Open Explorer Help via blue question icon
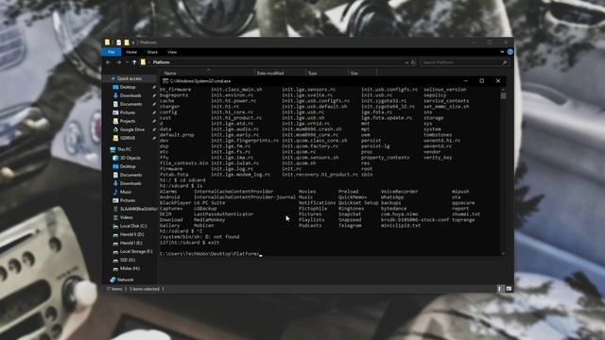605x340 pixels. point(510,52)
